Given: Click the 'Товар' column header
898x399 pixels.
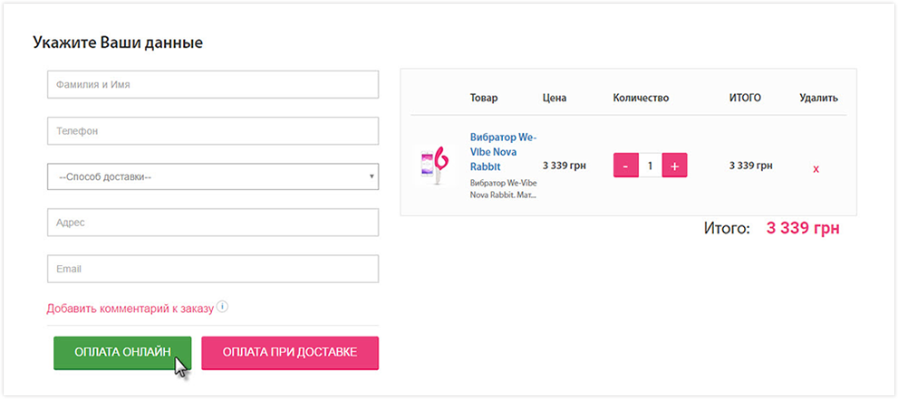Looking at the screenshot, I should 484,98.
